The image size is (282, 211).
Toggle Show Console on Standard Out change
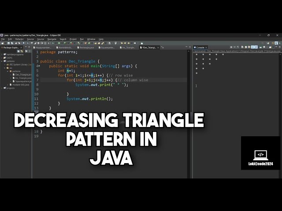point(252,47)
